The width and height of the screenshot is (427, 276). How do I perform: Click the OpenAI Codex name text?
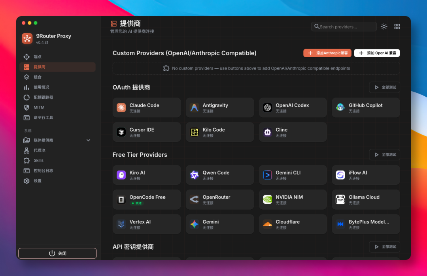pos(292,105)
